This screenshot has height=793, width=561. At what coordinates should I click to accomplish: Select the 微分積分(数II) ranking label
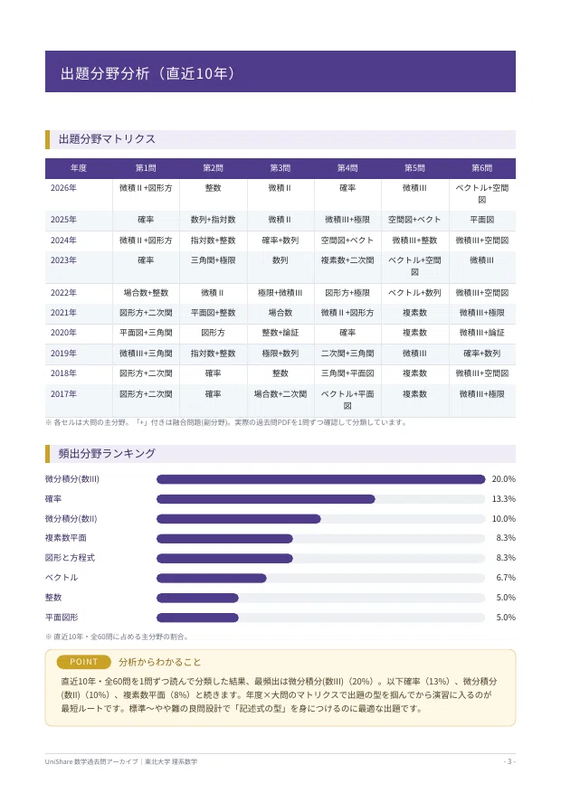(x=71, y=518)
